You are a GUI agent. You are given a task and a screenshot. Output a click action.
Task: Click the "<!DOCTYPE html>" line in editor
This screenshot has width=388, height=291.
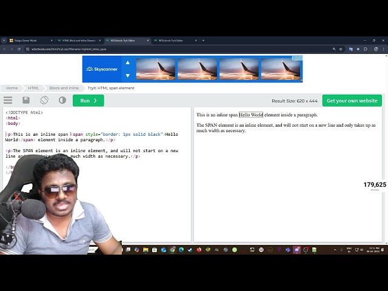click(x=24, y=113)
